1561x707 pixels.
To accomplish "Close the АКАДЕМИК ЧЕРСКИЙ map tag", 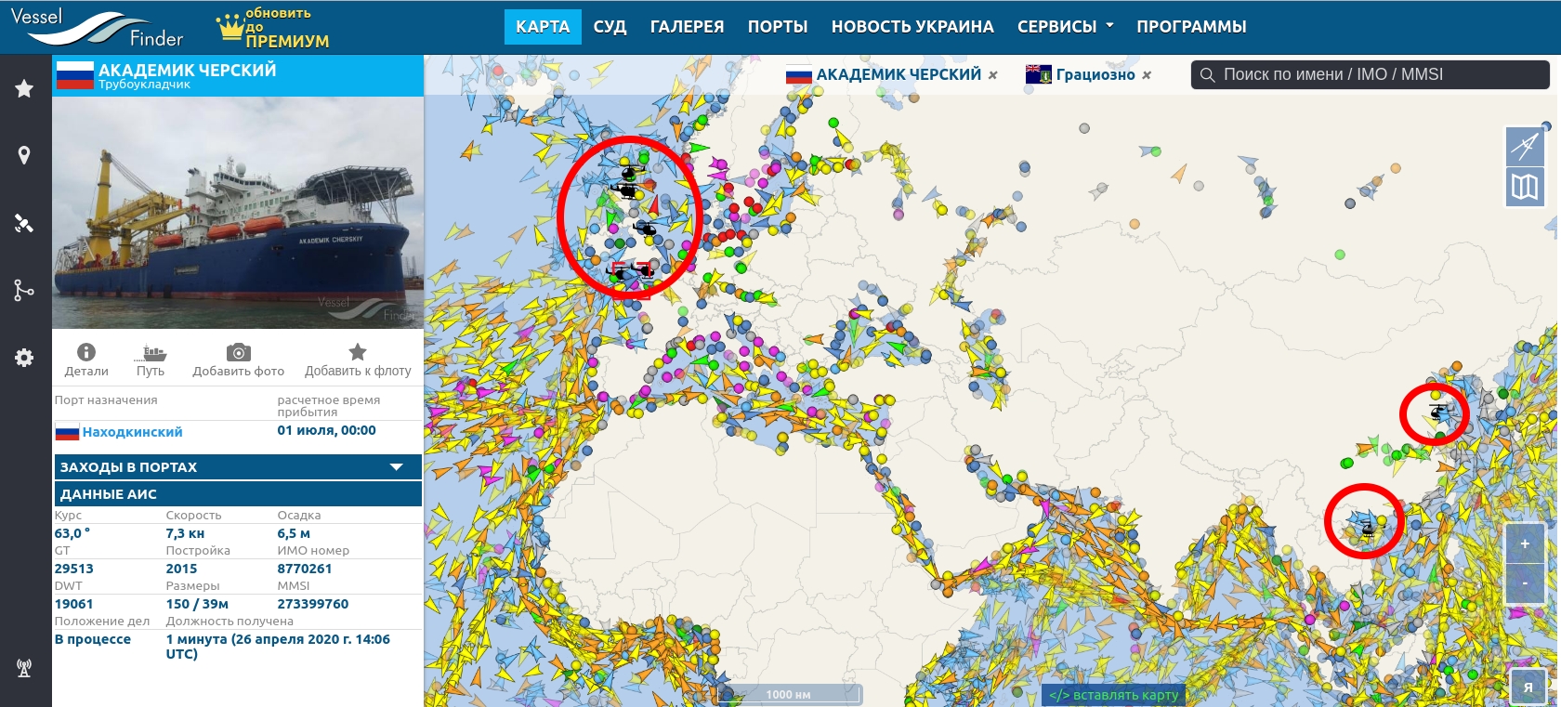I will click(x=992, y=75).
